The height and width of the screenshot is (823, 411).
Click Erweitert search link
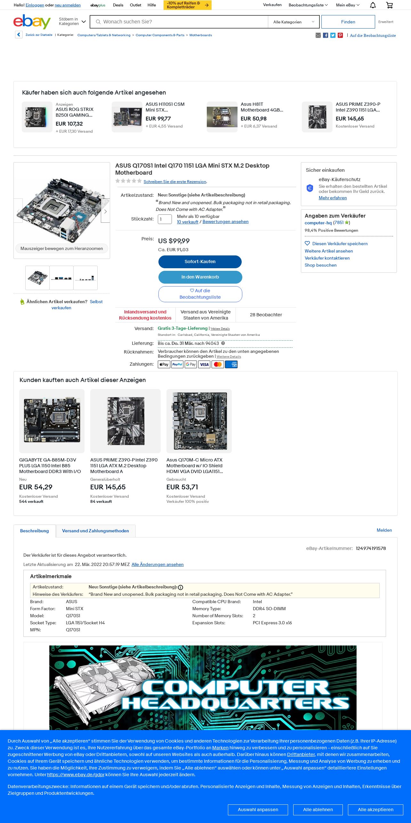(x=386, y=22)
